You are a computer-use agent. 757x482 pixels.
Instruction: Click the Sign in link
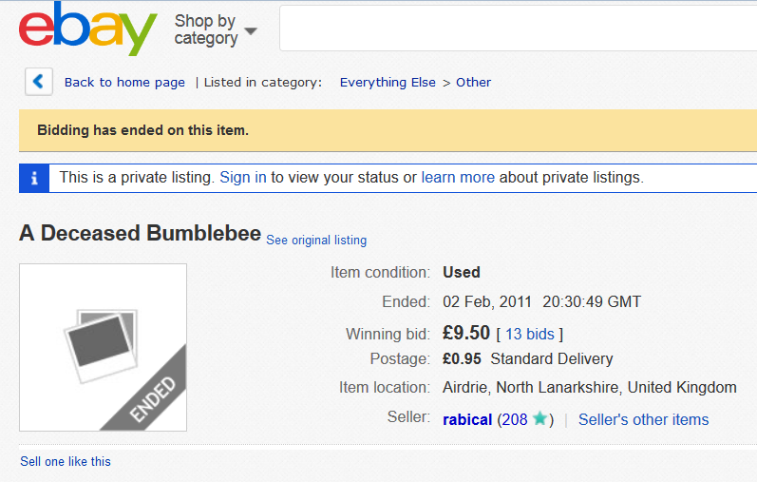coord(243,178)
